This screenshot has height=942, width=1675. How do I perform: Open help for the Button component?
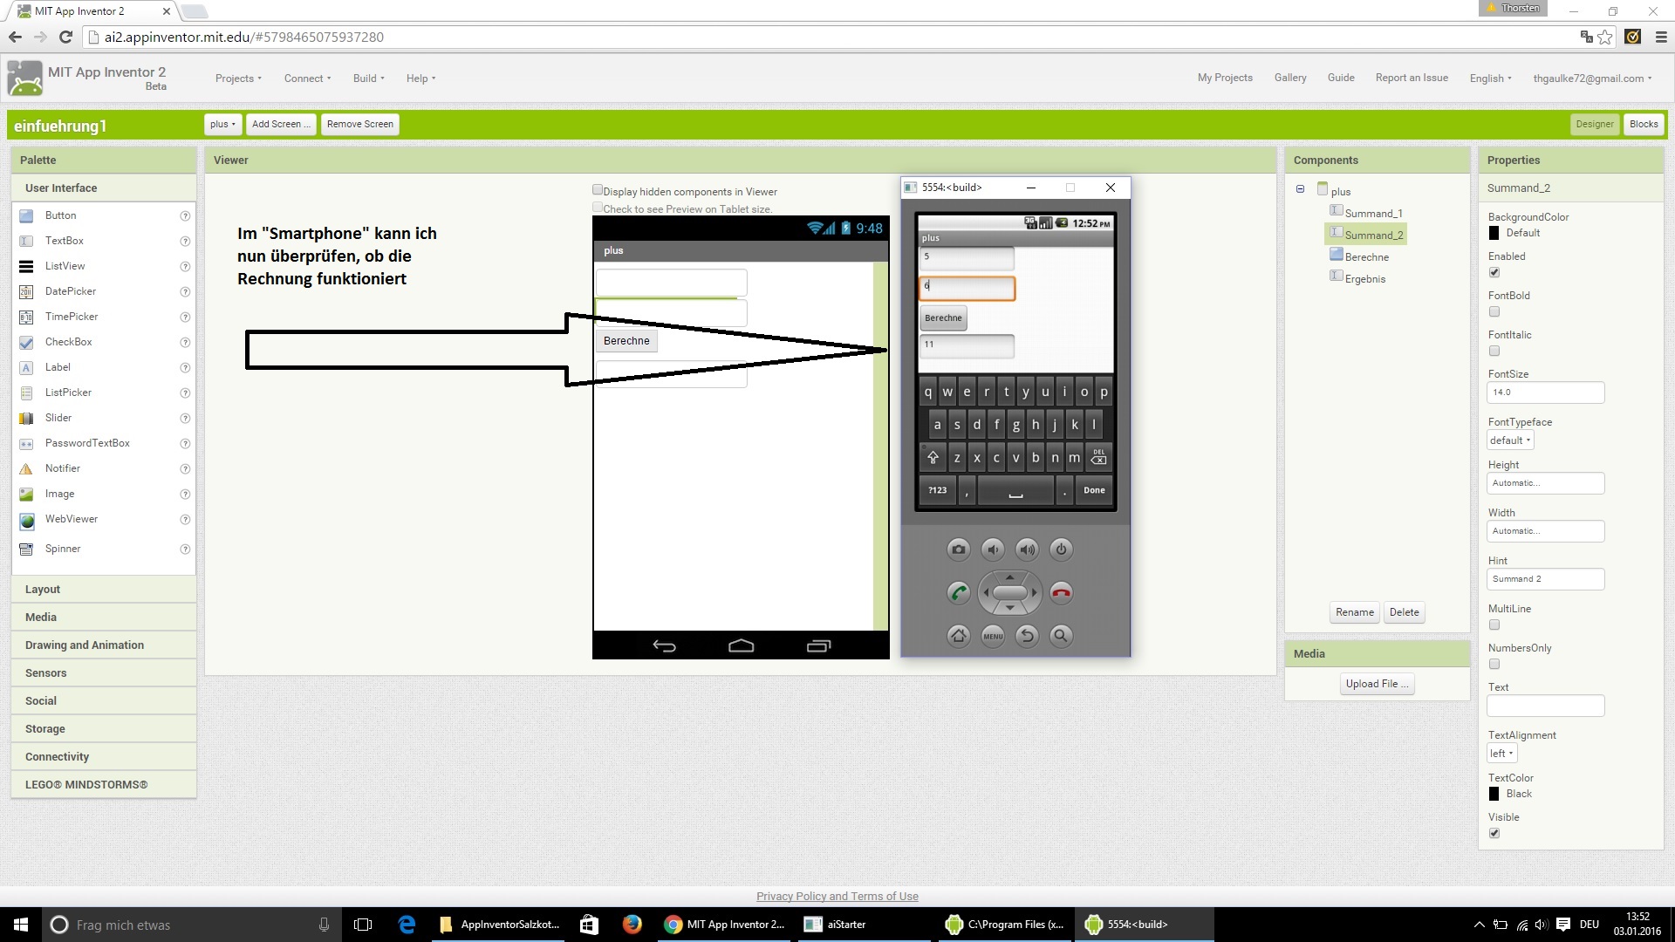185,215
